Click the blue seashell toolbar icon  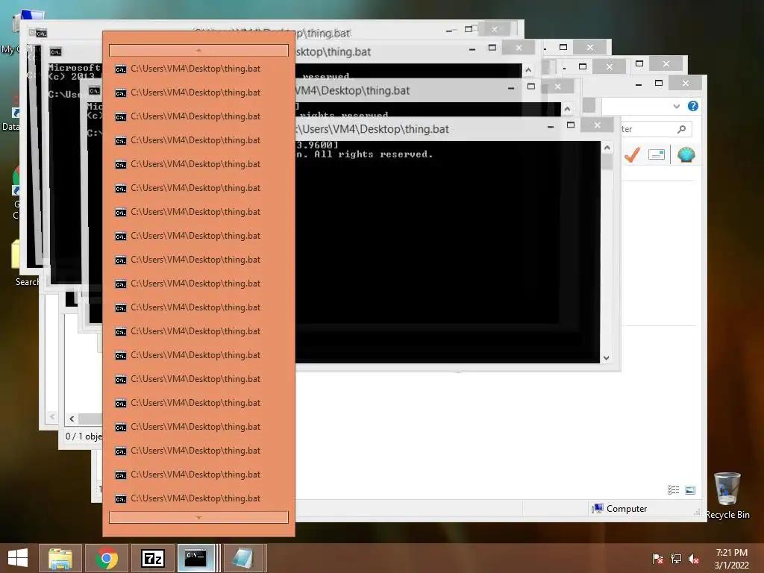tap(686, 155)
